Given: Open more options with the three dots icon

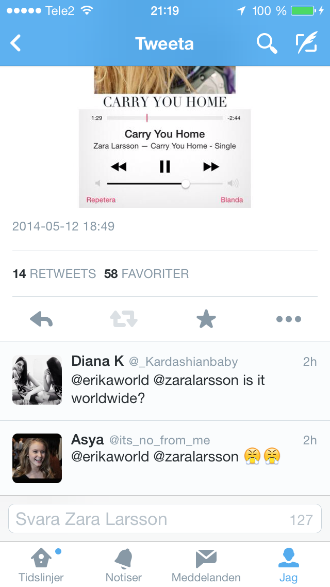Looking at the screenshot, I should coord(289,319).
